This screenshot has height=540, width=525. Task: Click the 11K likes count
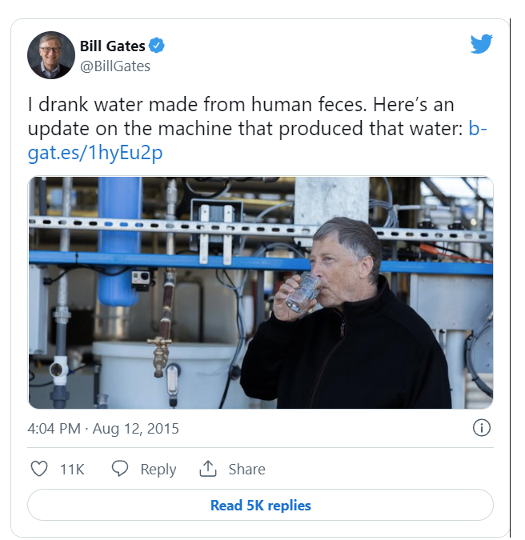click(72, 470)
